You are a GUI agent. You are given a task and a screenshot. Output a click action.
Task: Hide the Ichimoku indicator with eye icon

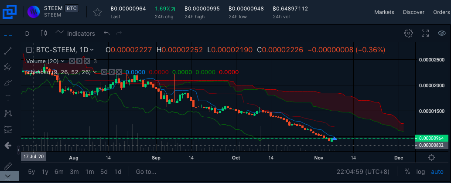click(x=104, y=72)
